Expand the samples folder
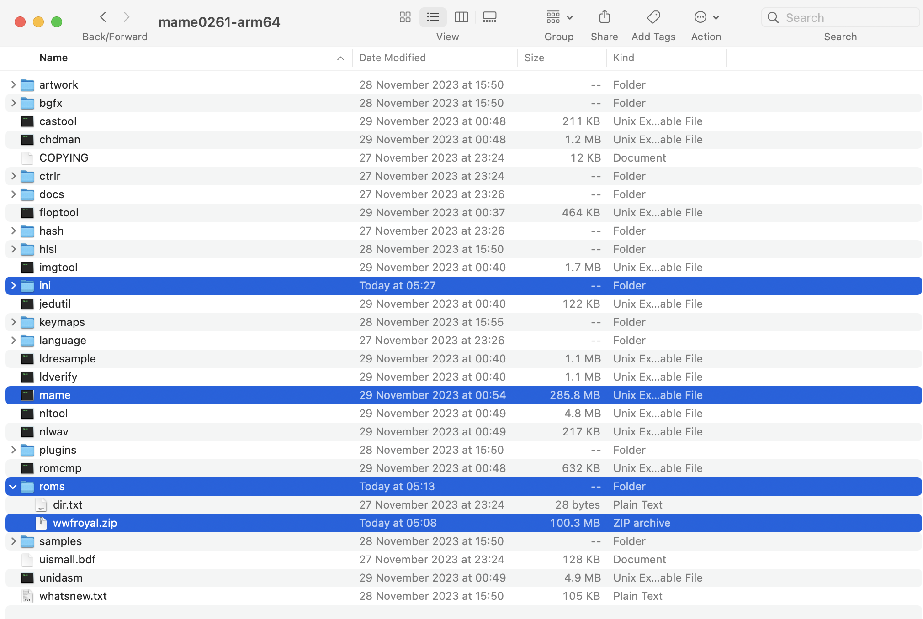Screen dimensions: 923x619 pos(13,541)
